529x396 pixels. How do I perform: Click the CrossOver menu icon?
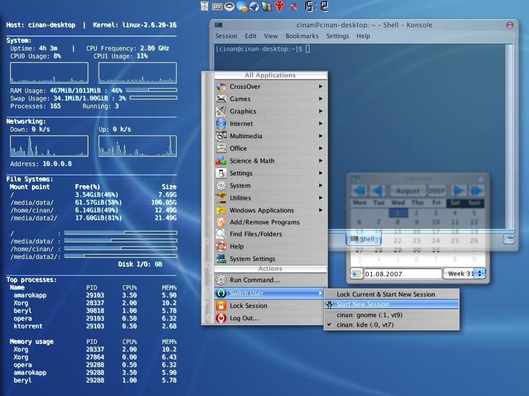[221, 87]
